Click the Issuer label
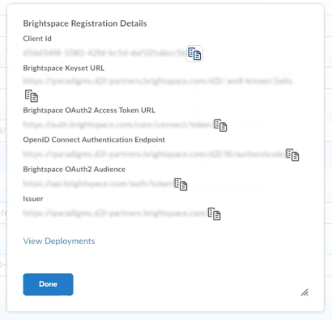 (x=33, y=199)
